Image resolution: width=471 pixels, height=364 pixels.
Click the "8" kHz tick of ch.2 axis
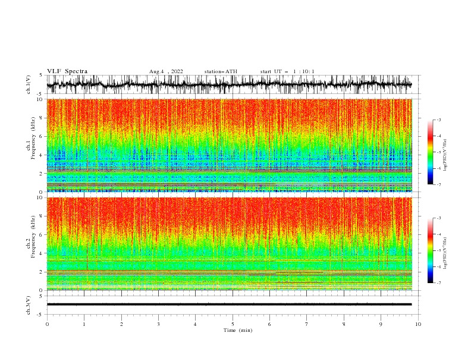tap(41, 216)
